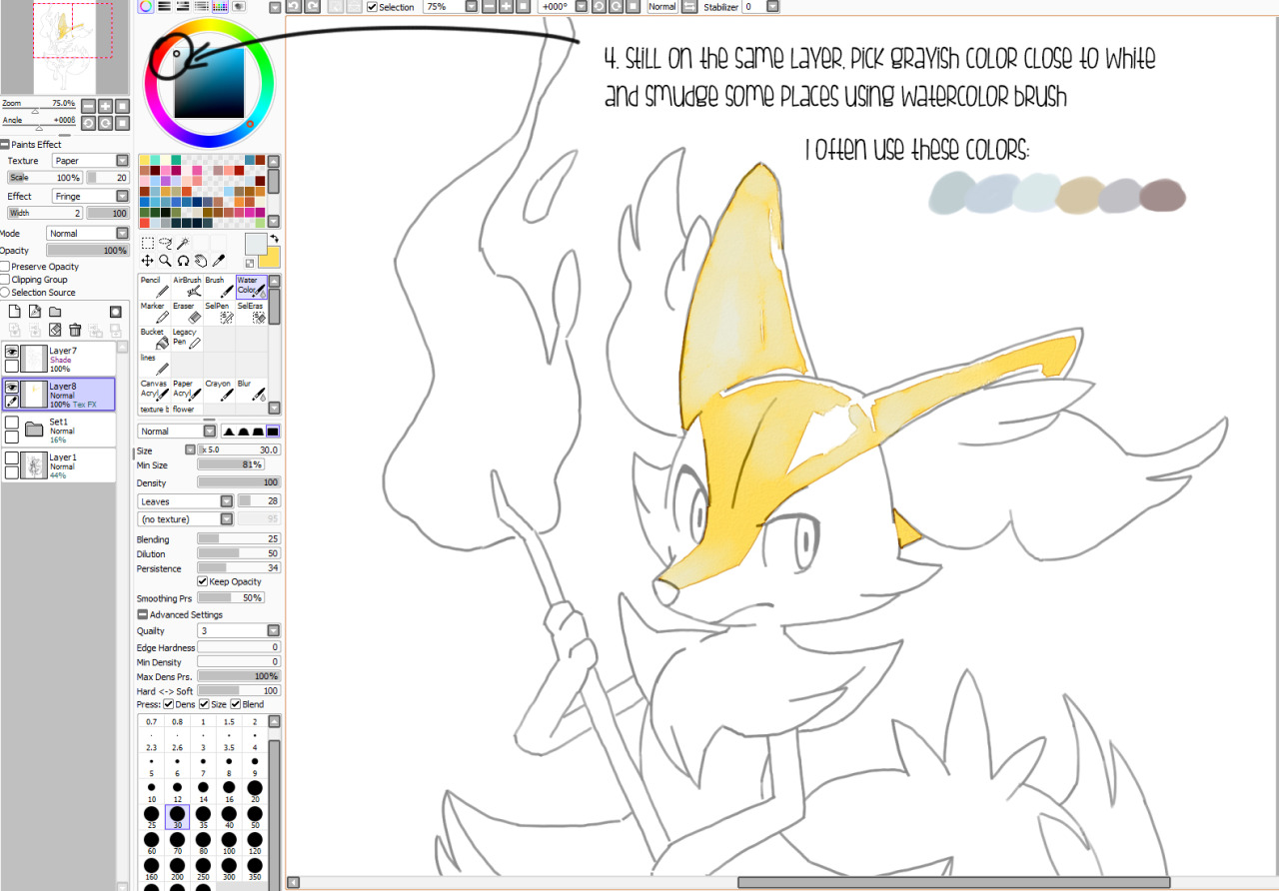
Task: Show the scratchpad panel
Action: pos(240,6)
